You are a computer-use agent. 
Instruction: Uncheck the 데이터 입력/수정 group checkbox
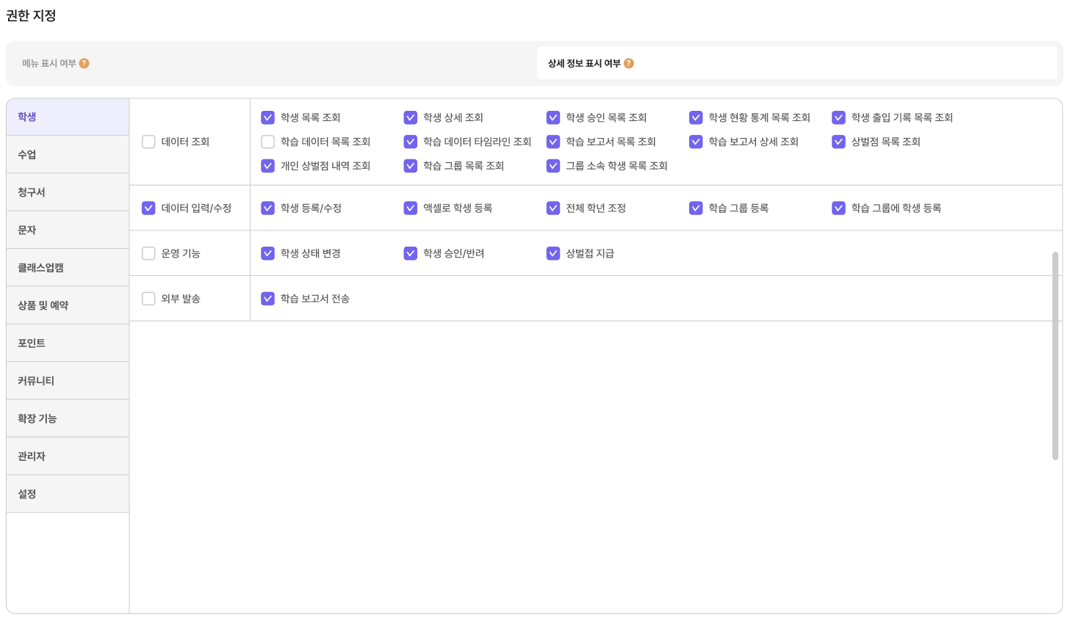(148, 208)
